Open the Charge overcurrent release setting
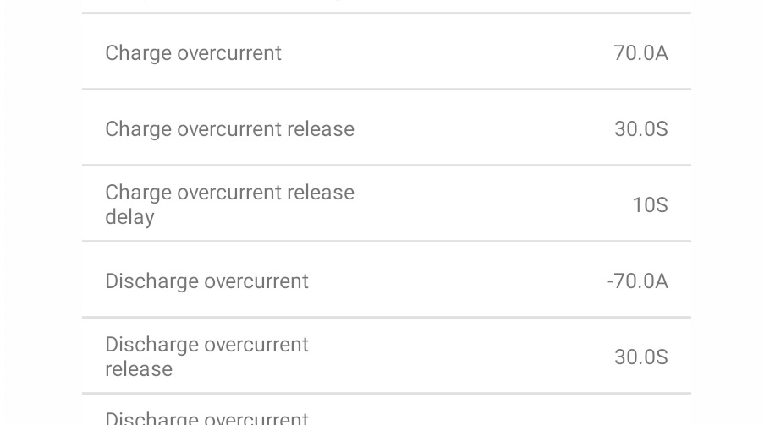The image size is (764, 425). (386, 128)
